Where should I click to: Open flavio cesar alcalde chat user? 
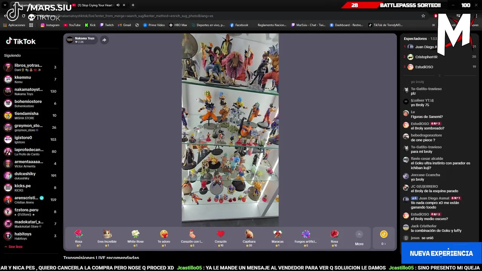coord(427,159)
